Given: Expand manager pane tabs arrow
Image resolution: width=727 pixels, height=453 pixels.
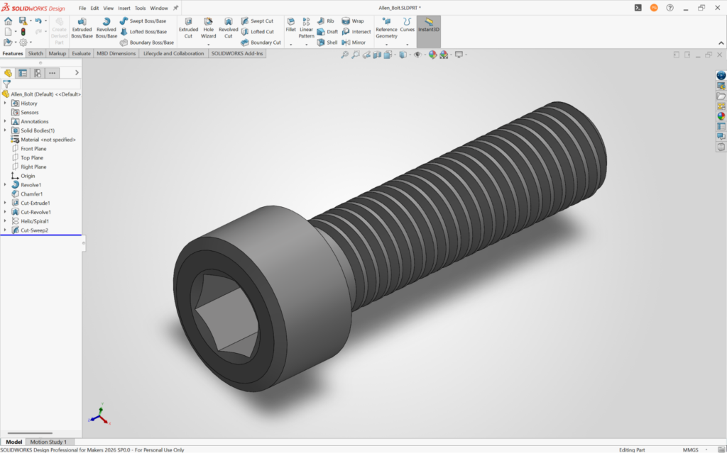Looking at the screenshot, I should point(77,73).
